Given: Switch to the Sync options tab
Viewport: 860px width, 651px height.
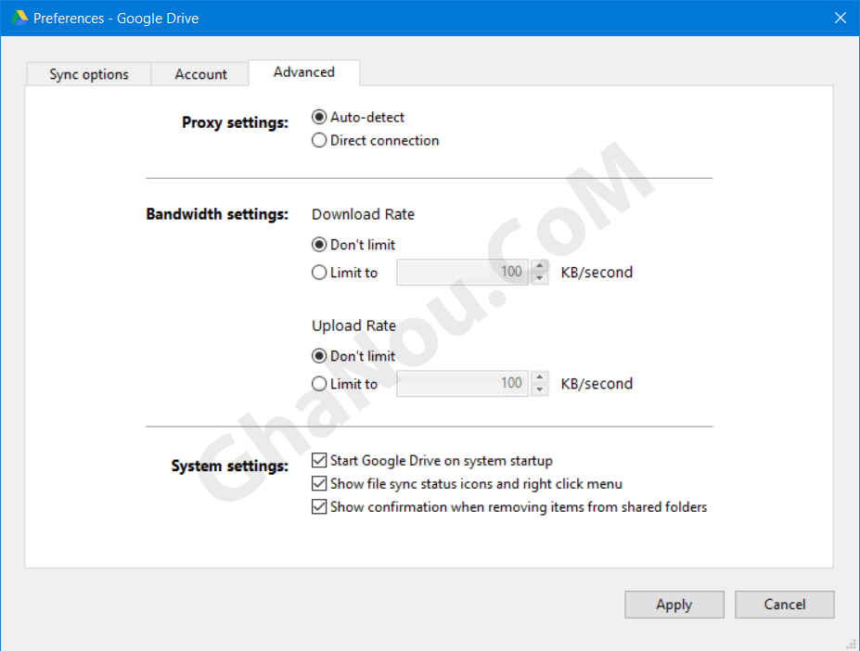Looking at the screenshot, I should pyautogui.click(x=89, y=74).
